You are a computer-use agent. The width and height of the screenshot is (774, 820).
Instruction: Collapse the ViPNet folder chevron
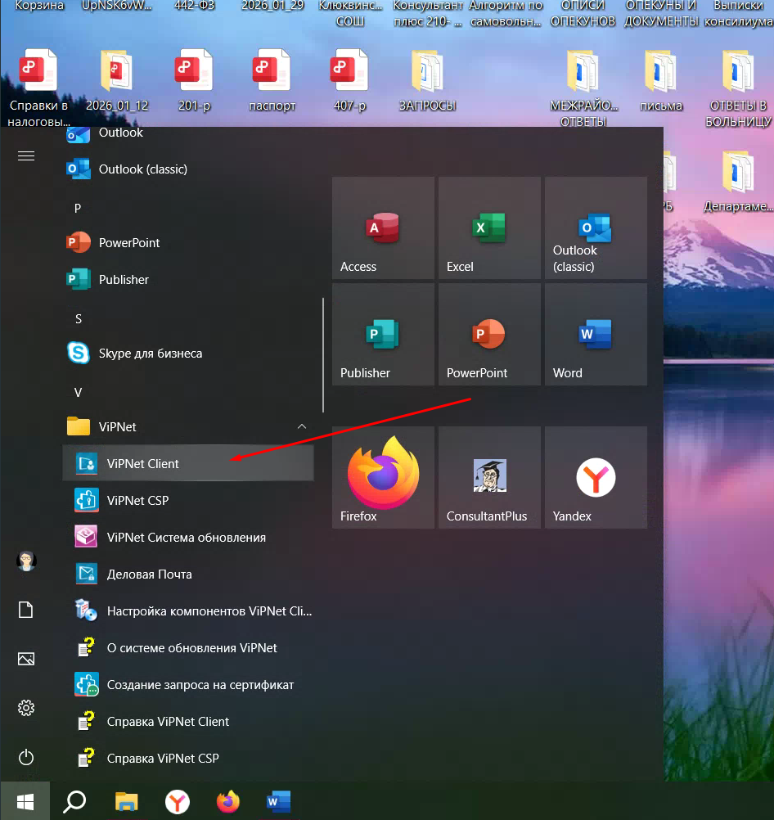coord(301,427)
